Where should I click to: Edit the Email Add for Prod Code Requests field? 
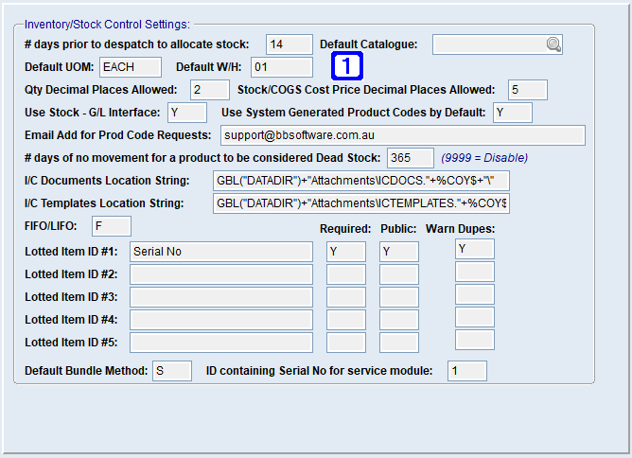click(403, 135)
